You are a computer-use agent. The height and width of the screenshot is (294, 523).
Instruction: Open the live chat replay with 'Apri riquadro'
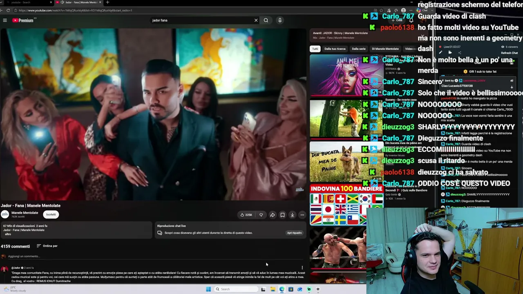pyautogui.click(x=294, y=233)
